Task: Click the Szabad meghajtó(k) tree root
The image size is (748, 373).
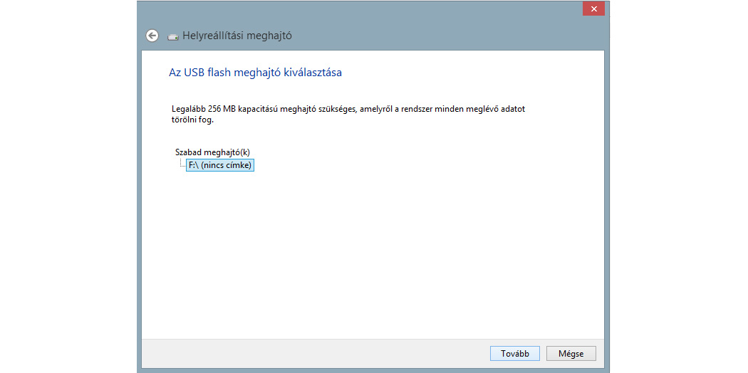Action: click(x=212, y=152)
